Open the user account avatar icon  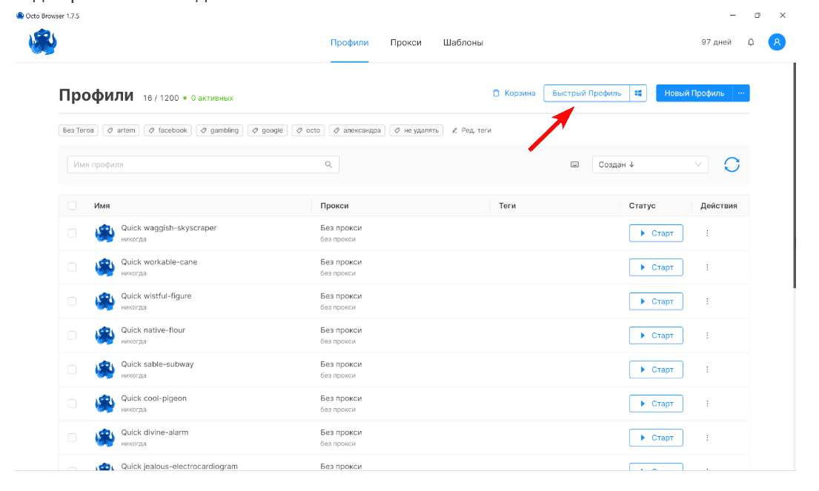(776, 42)
